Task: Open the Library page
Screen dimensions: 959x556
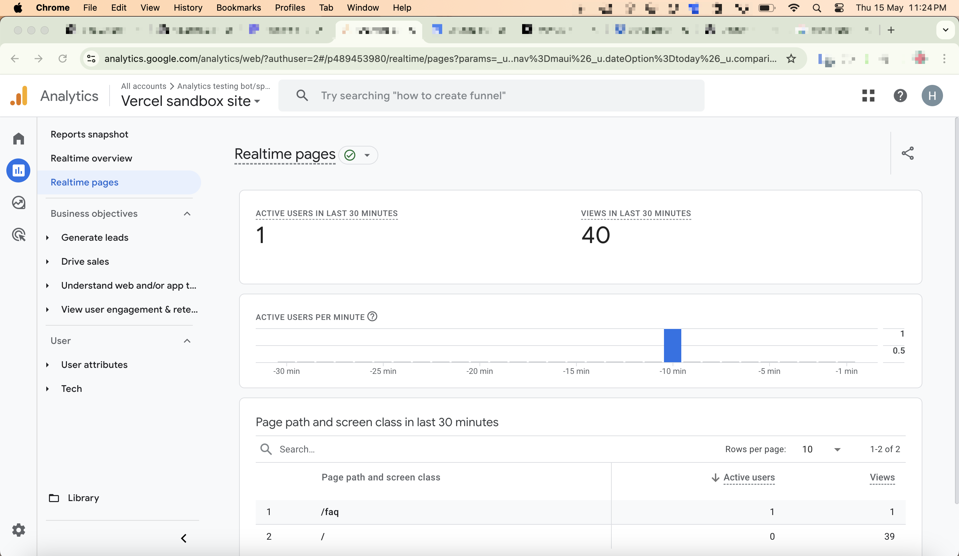Action: point(83,497)
